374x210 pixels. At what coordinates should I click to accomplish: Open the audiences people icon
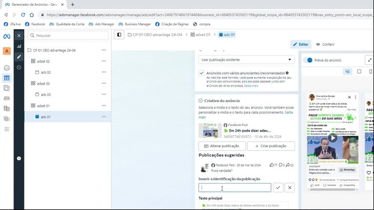coord(7,98)
